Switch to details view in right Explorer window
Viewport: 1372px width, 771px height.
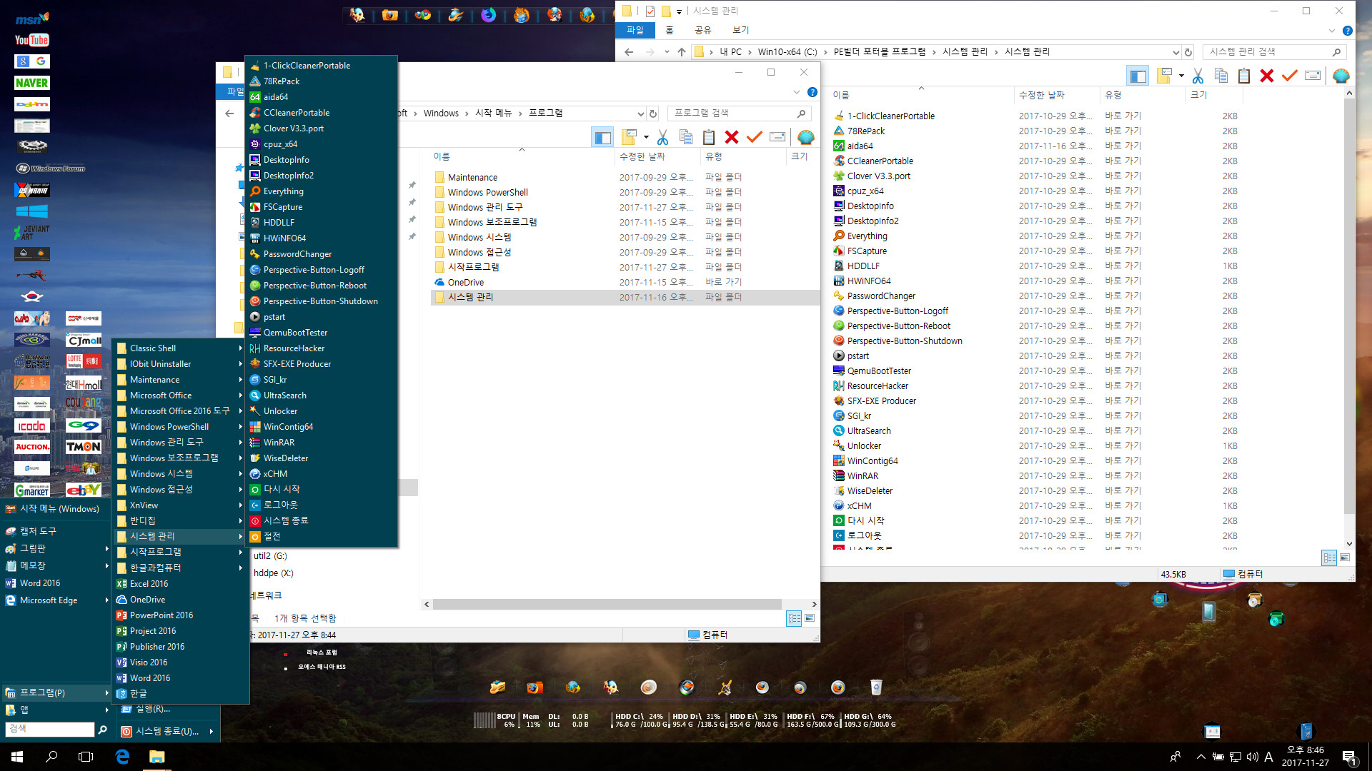1329,558
